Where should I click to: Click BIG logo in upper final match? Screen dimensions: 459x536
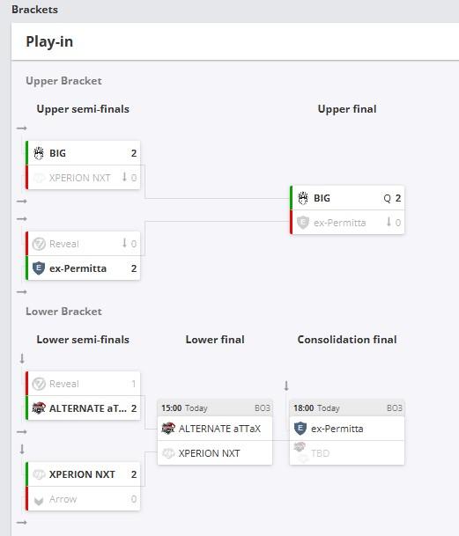click(x=303, y=198)
